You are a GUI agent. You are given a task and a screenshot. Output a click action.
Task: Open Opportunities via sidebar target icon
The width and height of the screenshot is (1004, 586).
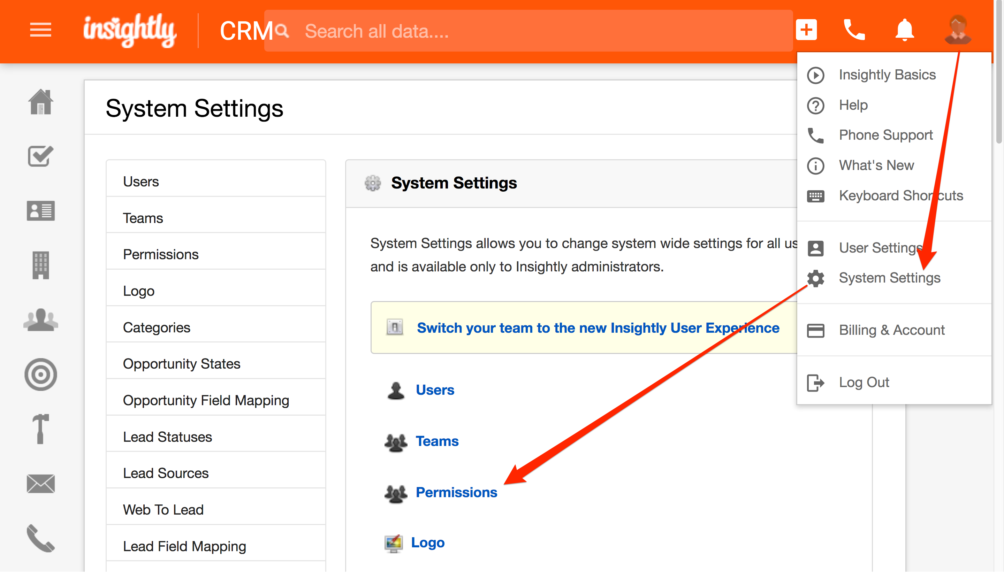[x=41, y=374]
